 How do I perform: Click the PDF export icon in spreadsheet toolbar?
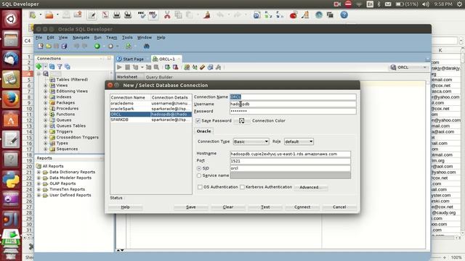[x=105, y=15]
